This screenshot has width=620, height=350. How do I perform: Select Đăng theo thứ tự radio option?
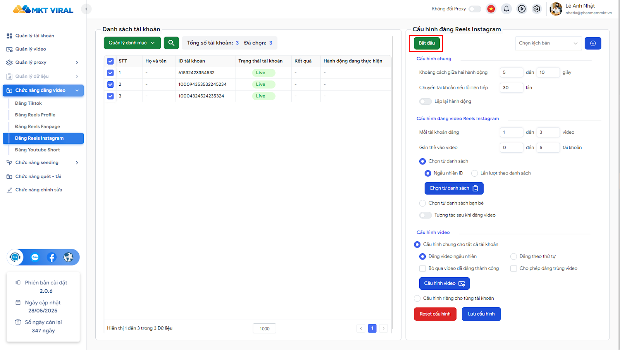click(513, 256)
